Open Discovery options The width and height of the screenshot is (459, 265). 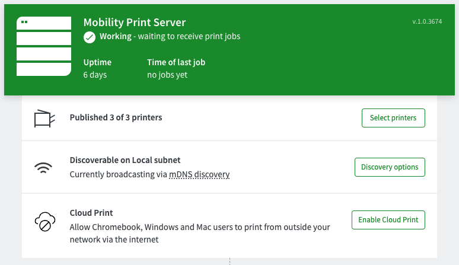coord(390,167)
